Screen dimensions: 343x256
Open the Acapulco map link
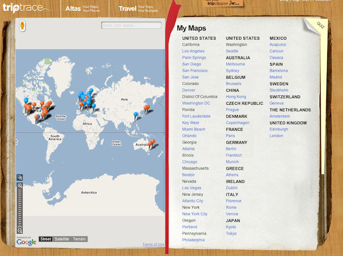[x=278, y=45]
